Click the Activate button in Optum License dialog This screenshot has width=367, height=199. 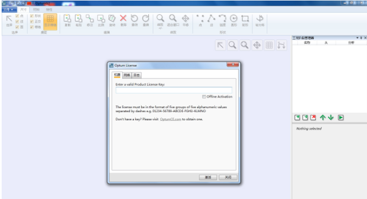click(208, 177)
